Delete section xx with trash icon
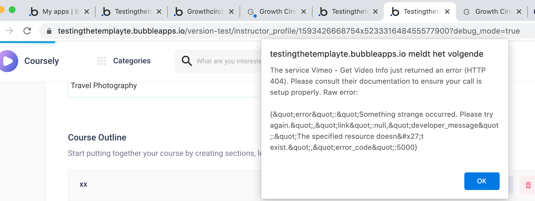Screen dimensions: 535x201 coord(528,185)
